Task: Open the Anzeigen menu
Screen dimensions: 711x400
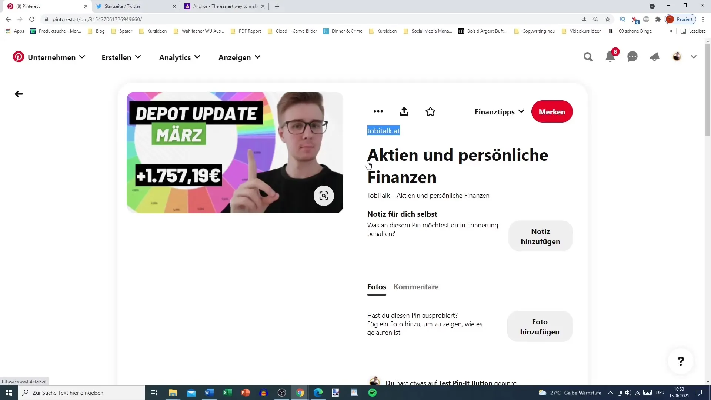Action: (239, 57)
